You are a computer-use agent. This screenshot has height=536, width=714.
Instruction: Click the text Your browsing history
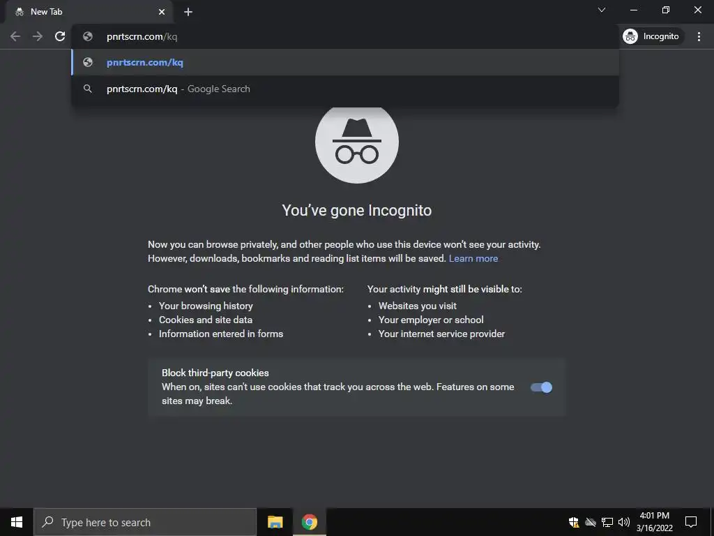206,306
